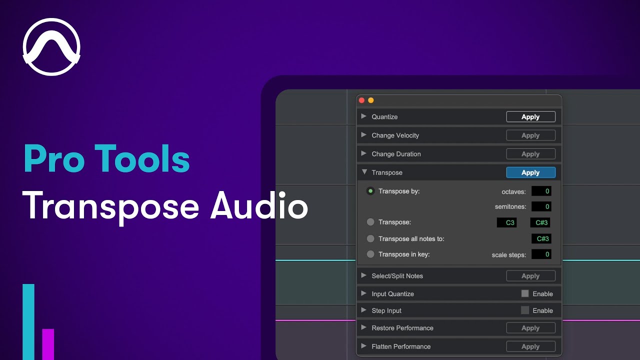Image resolution: width=640 pixels, height=360 pixels.
Task: Click the 'Quantize' section label
Action: pos(384,116)
